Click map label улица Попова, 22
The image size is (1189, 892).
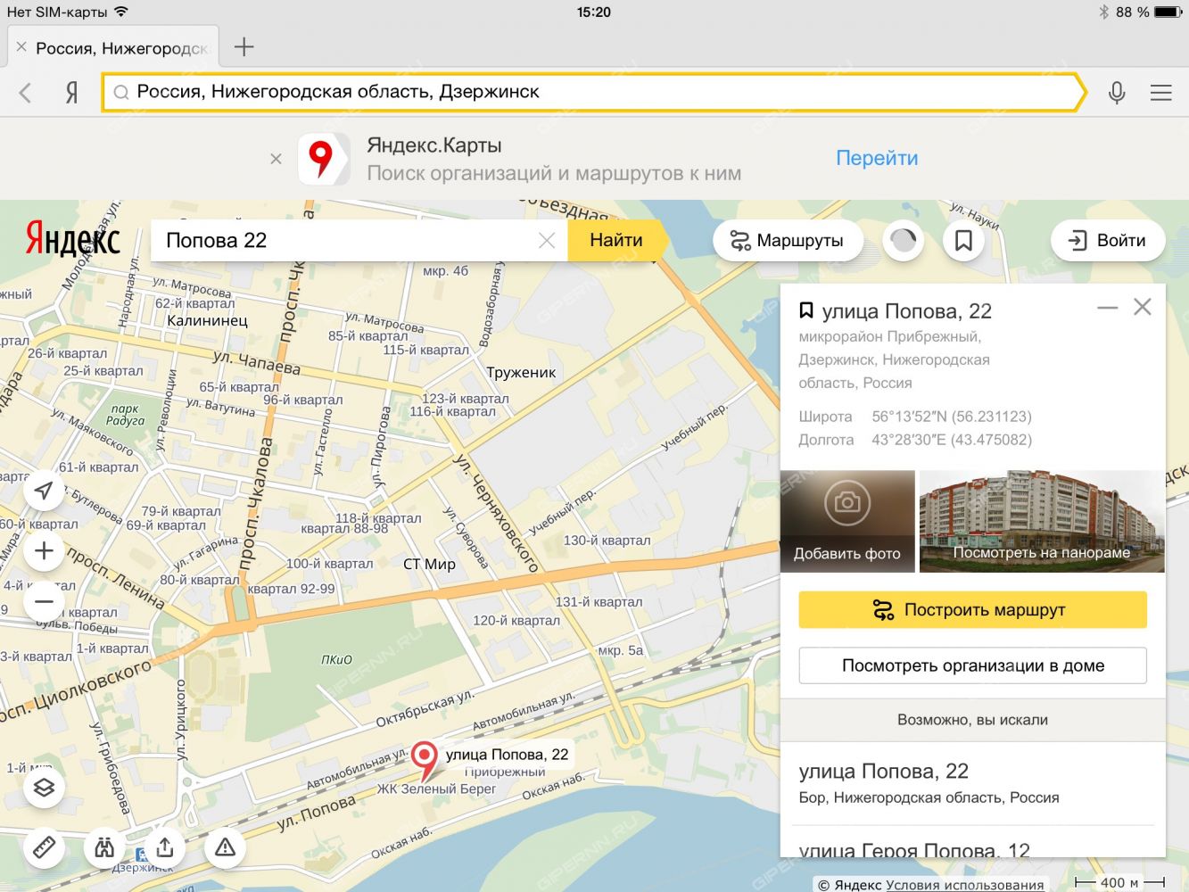click(x=507, y=755)
